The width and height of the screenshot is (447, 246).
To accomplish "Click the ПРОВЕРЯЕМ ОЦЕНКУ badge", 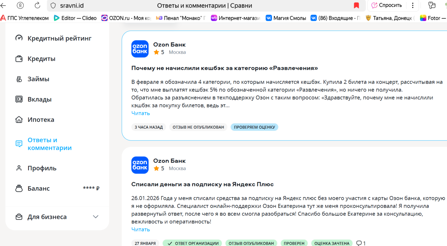I will point(254,127).
